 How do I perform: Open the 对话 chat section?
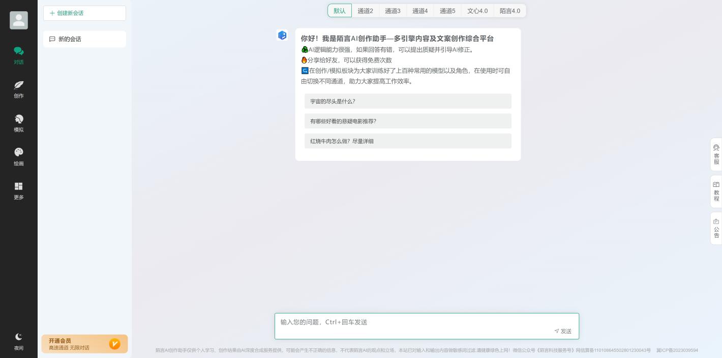(19, 55)
